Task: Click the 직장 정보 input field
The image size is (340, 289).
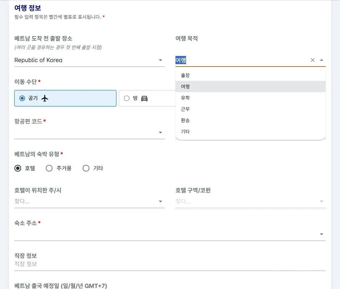Action: point(170,264)
